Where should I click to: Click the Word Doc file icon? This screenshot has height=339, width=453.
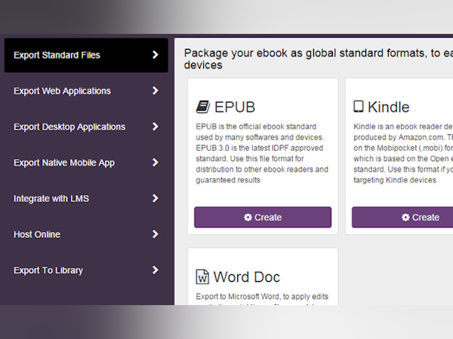(x=202, y=276)
